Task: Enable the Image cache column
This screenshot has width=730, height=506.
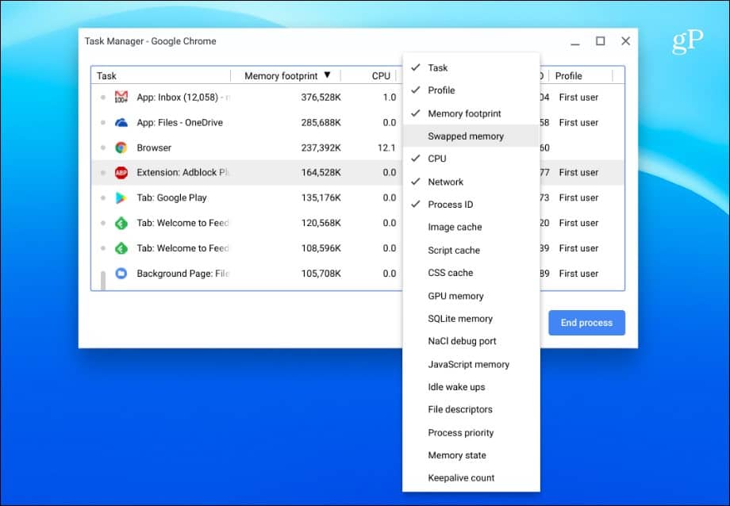Action: pyautogui.click(x=471, y=227)
